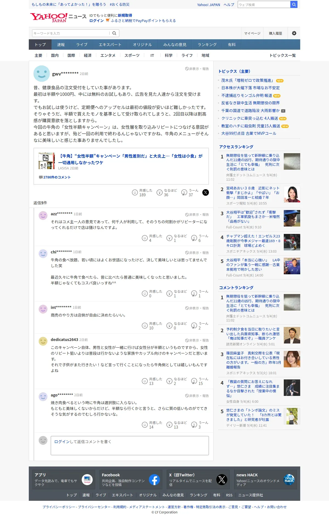
Task: Click うーん on dedicatus2643's reply
Action: [x=194, y=381]
